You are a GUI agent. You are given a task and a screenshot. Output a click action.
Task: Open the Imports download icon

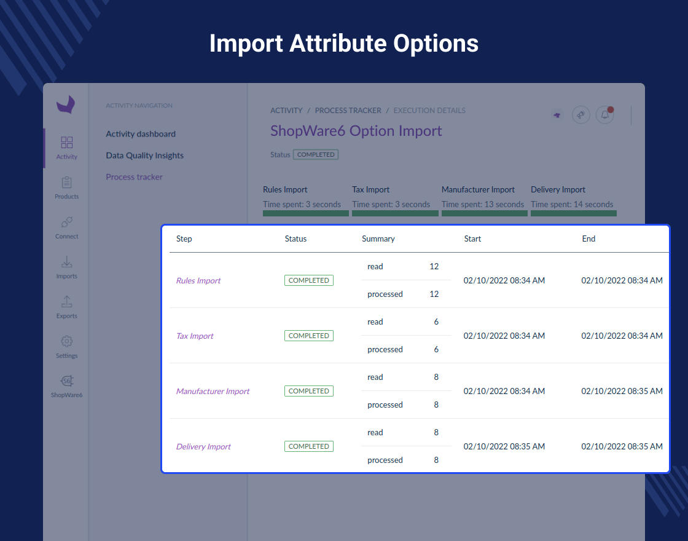coord(67,262)
